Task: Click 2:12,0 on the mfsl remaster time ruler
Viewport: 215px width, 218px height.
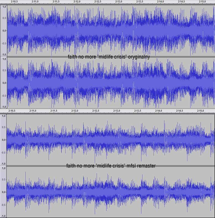Action: tap(75, 111)
